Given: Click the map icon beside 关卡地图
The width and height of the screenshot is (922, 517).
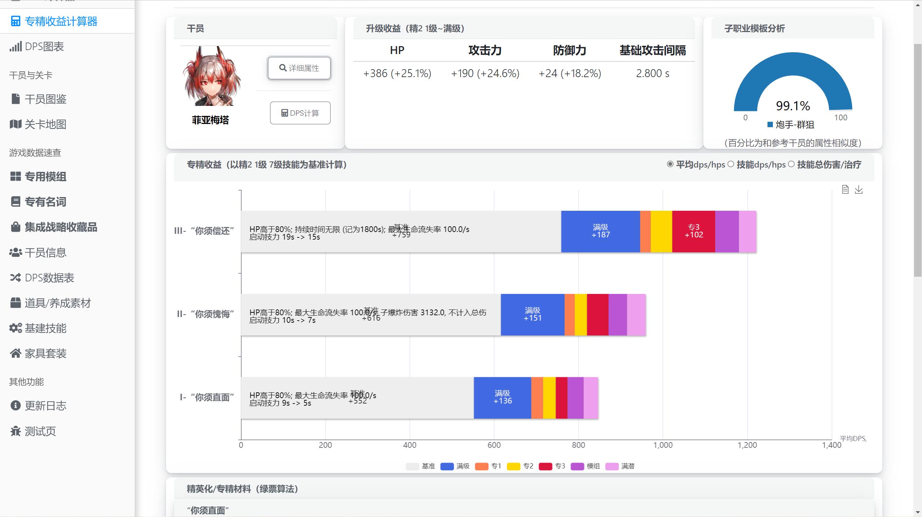Looking at the screenshot, I should click(x=15, y=124).
